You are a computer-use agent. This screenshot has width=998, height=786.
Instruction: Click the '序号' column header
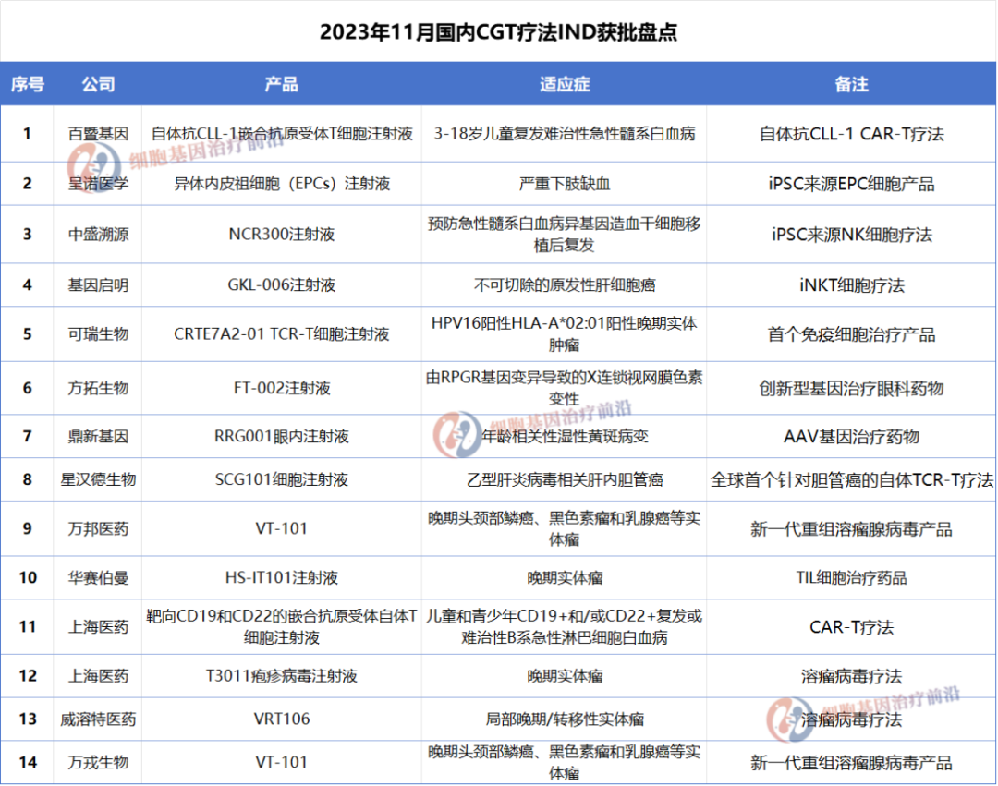click(x=28, y=84)
